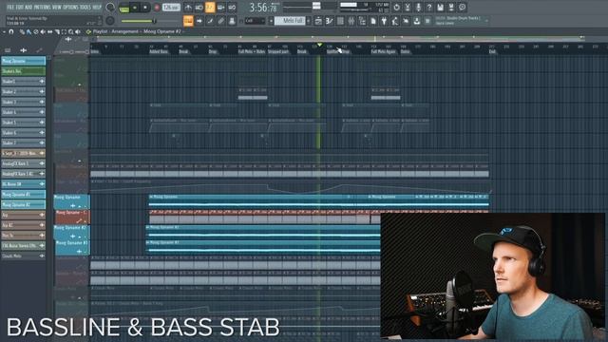Image resolution: width=608 pixels, height=342 pixels.
Task: Click the Moog Opname #3 track header
Action: [72, 248]
